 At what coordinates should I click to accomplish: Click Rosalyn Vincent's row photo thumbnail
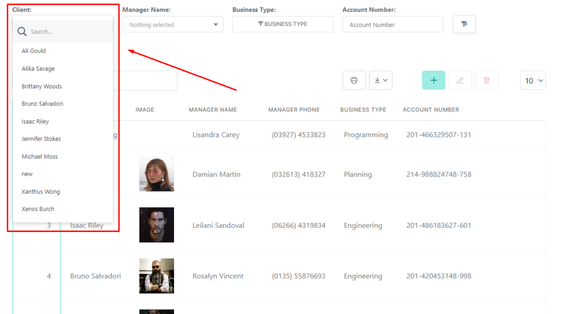pyautogui.click(x=156, y=276)
